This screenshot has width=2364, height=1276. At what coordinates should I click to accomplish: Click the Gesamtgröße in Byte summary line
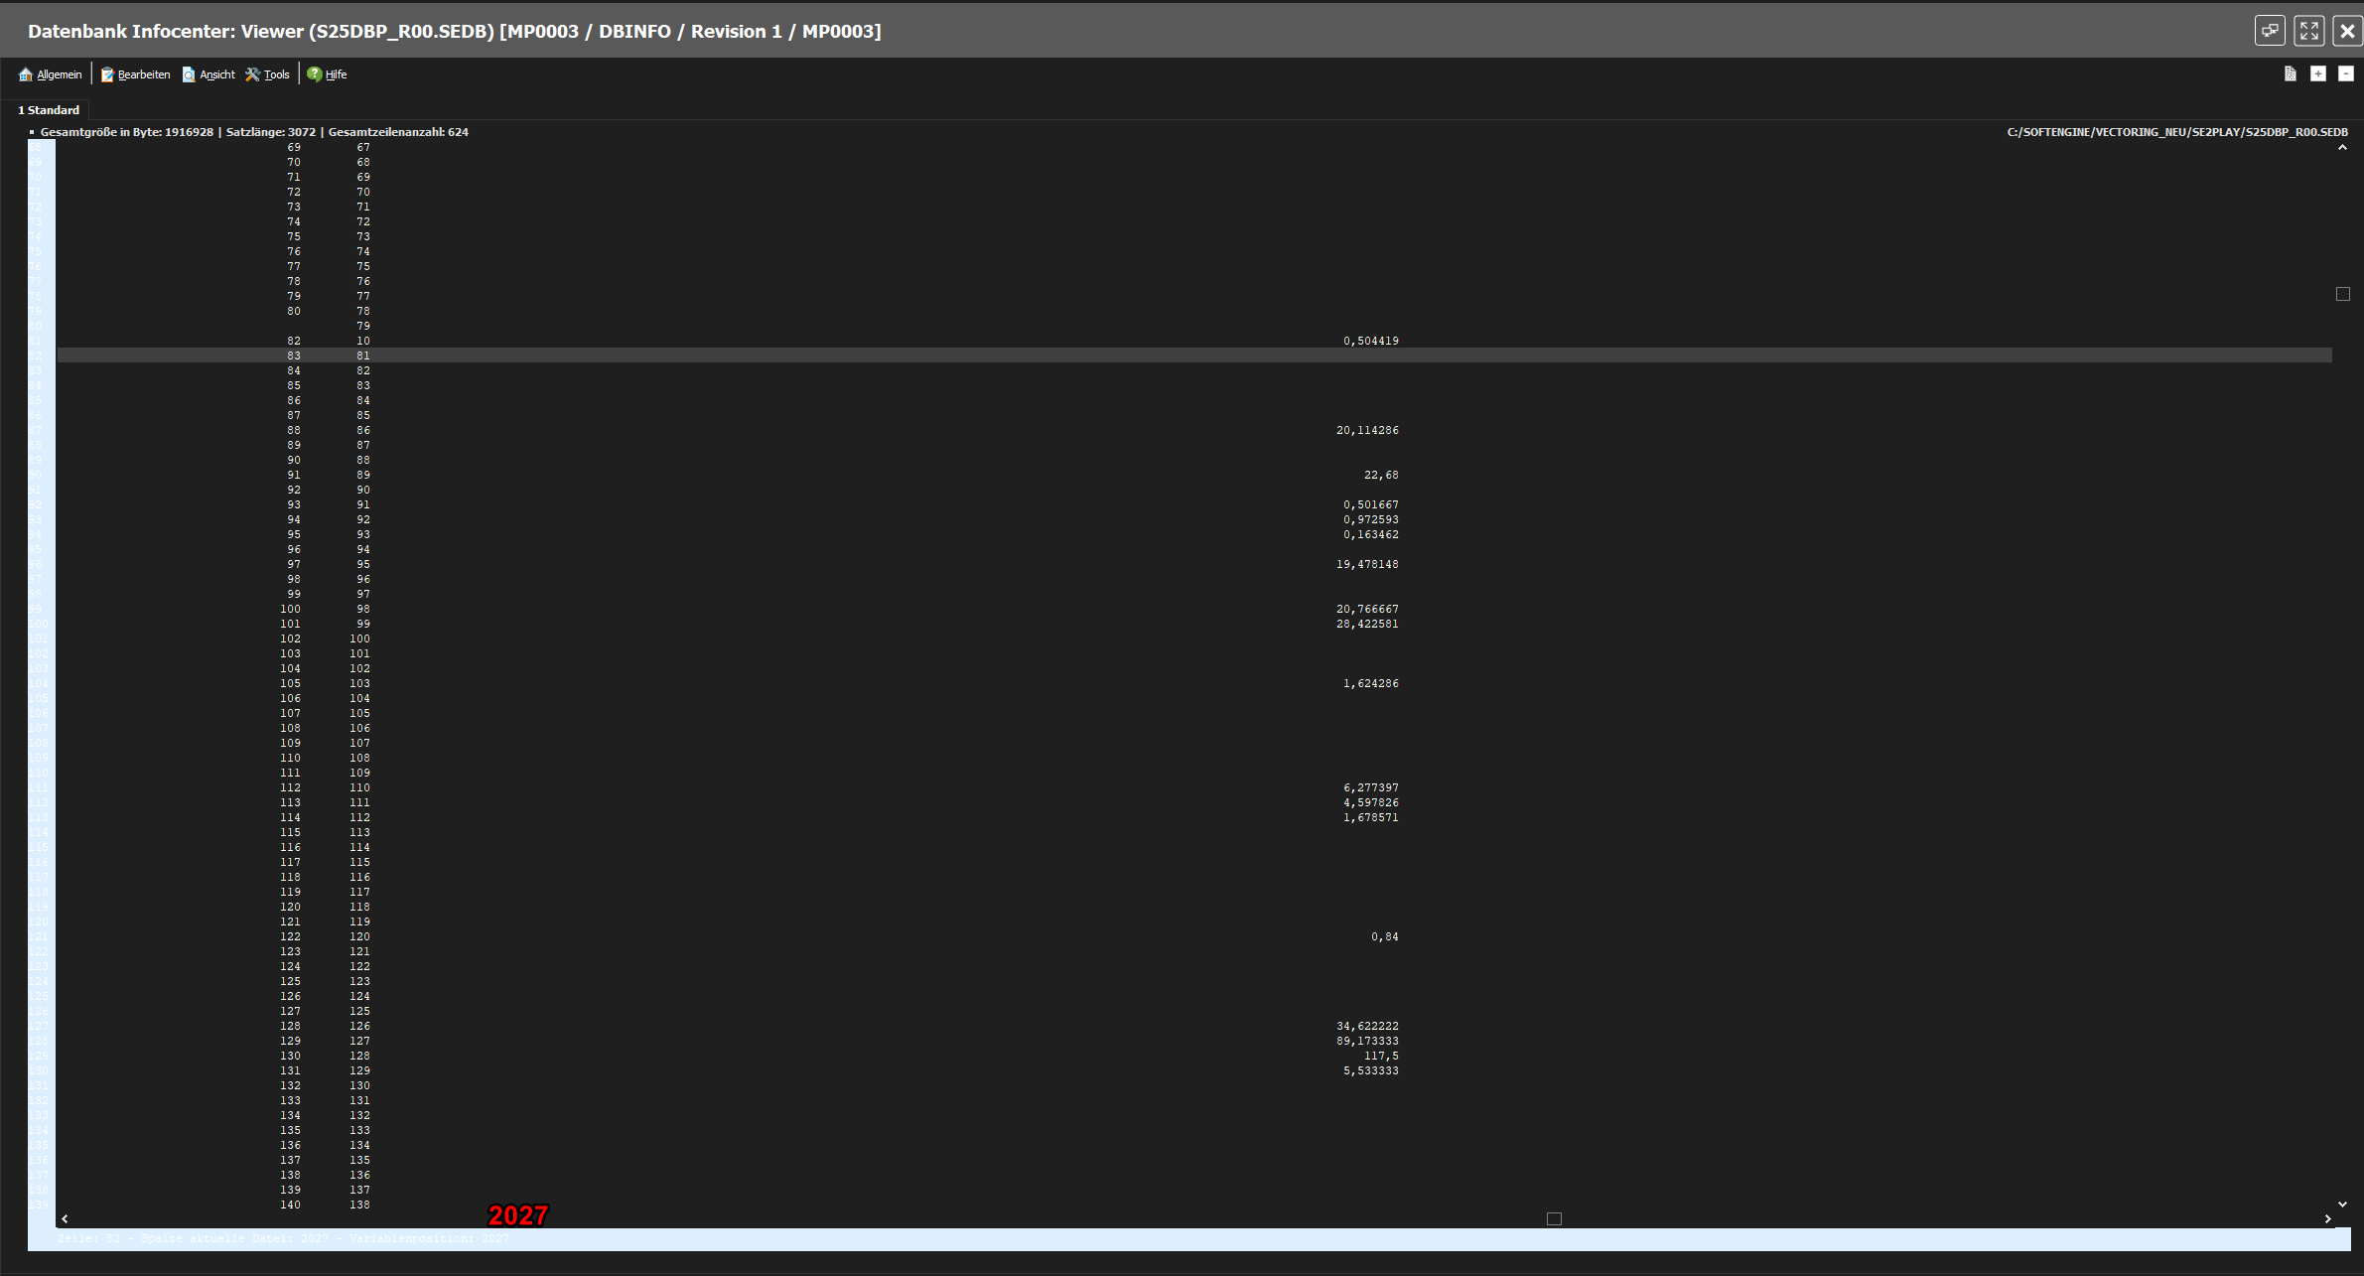(254, 132)
